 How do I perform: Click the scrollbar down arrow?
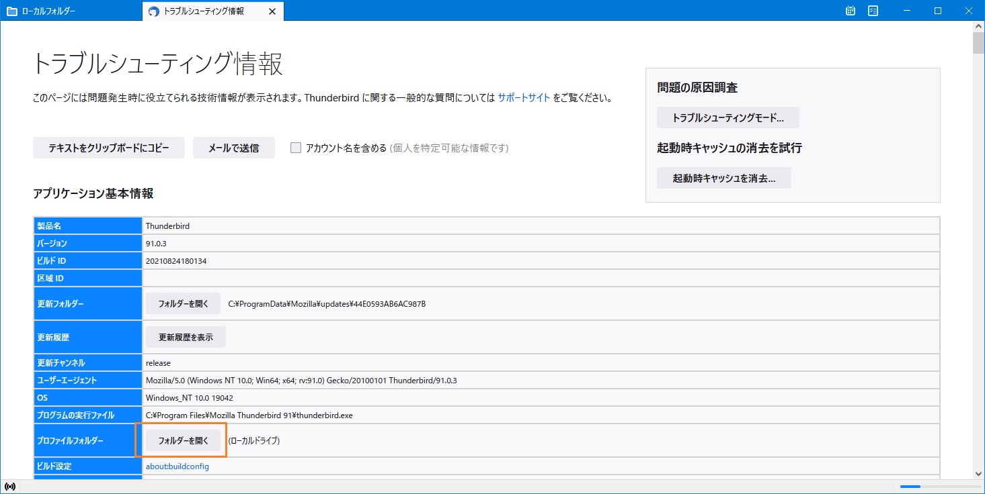click(x=979, y=473)
